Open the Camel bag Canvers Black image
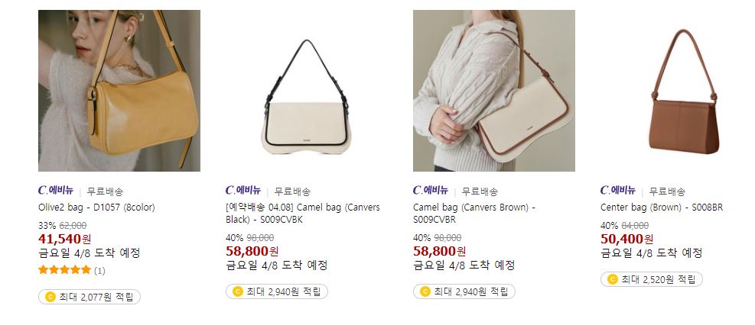 tap(306, 91)
